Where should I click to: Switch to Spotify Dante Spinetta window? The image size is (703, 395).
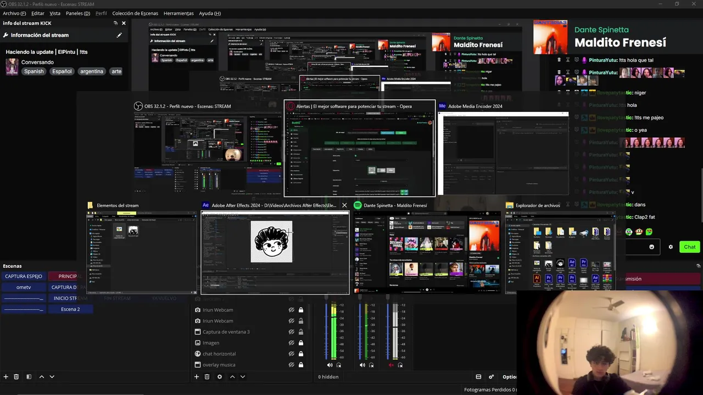(x=426, y=247)
